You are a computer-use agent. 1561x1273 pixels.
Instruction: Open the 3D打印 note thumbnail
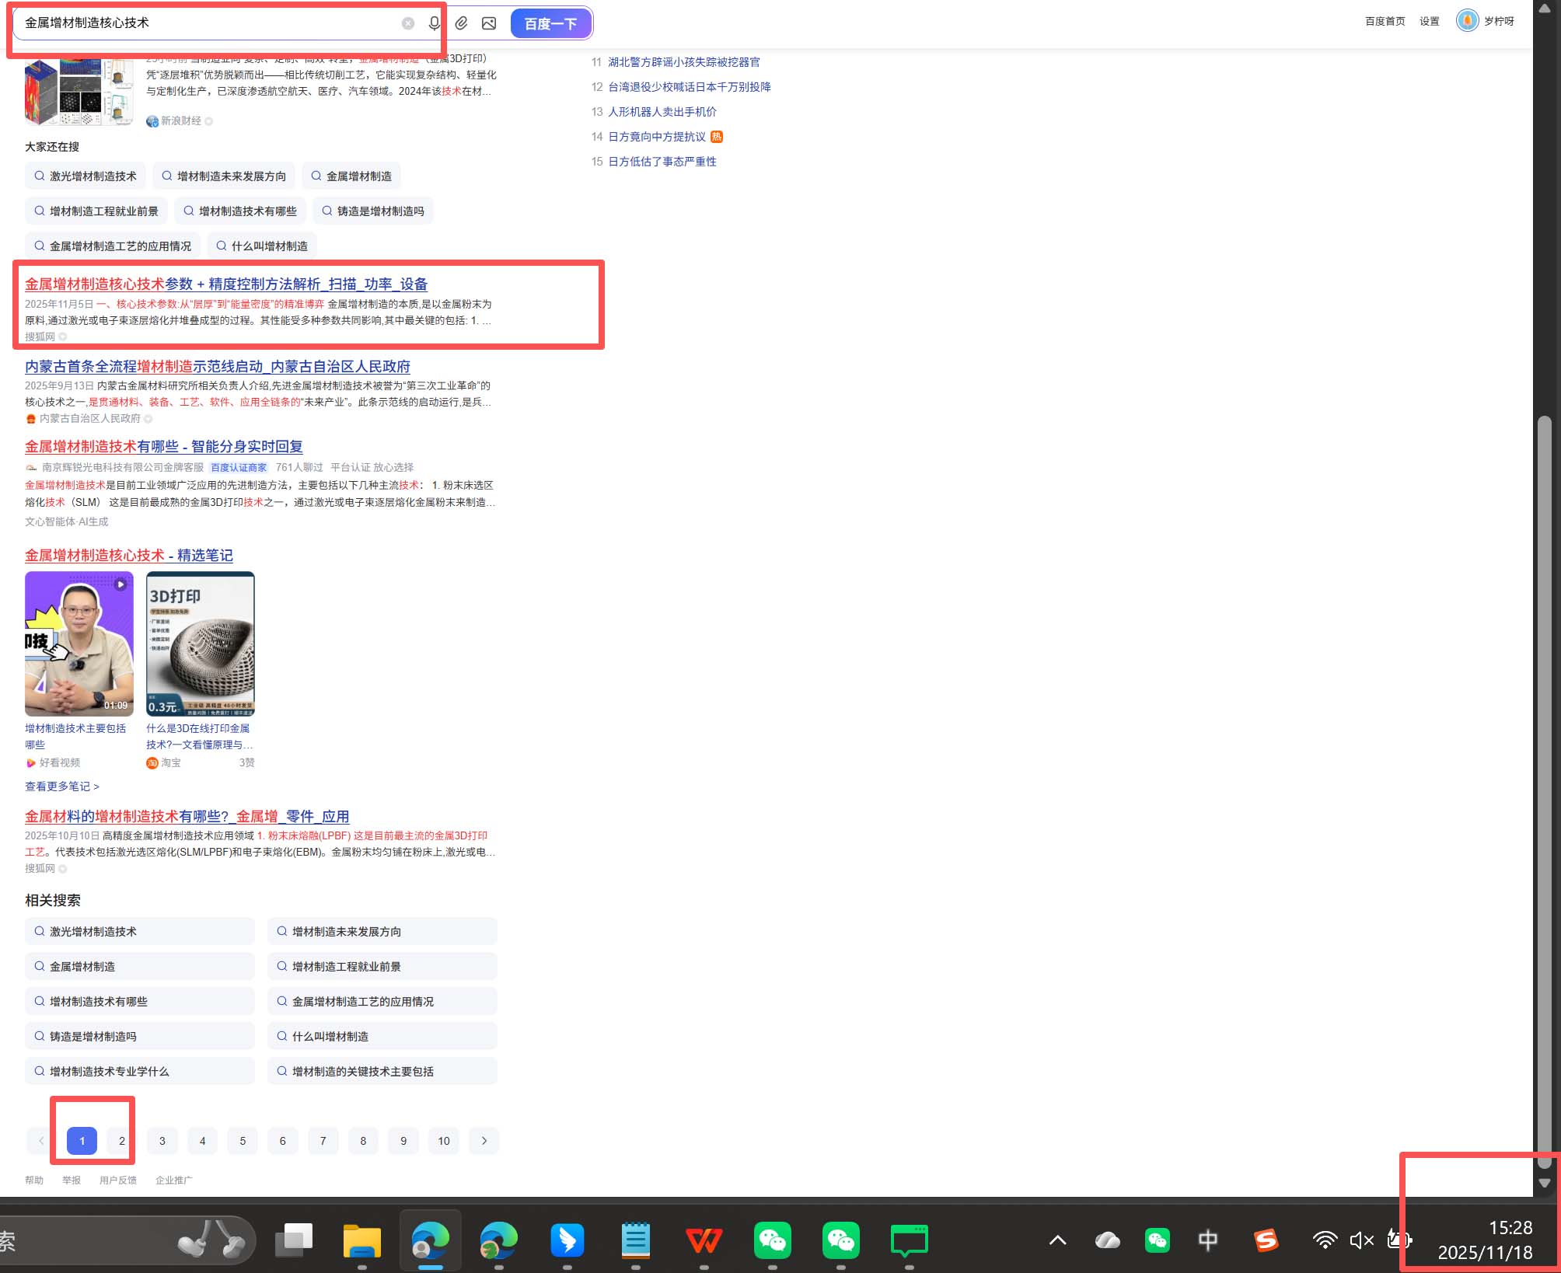201,643
